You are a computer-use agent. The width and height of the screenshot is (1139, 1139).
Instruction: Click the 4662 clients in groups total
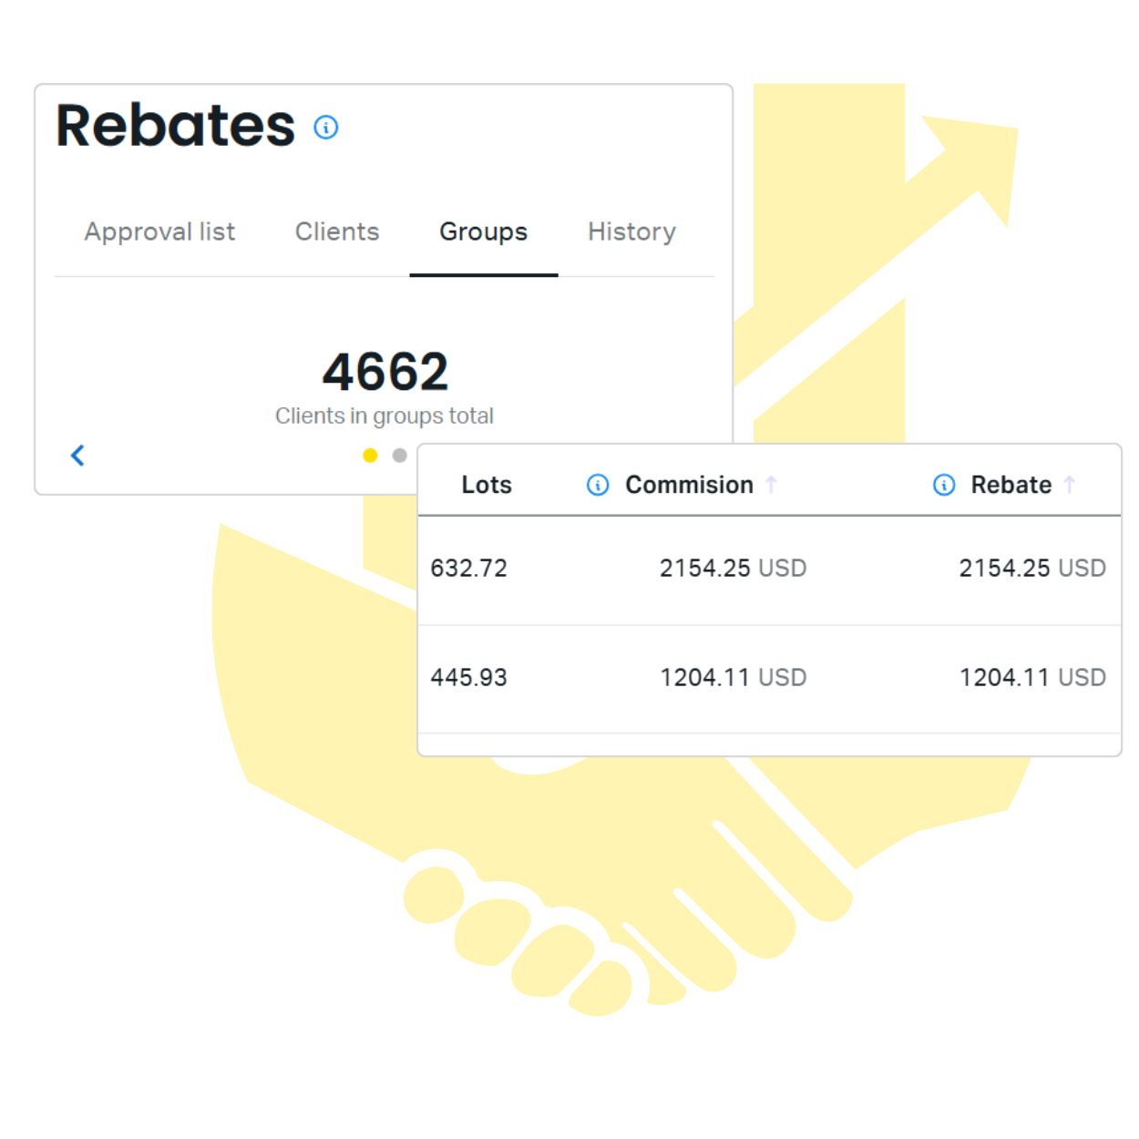point(385,372)
